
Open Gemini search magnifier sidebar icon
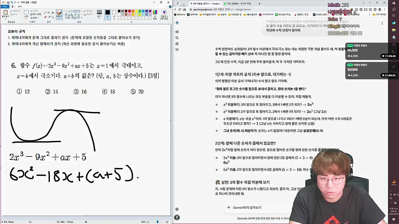point(177,38)
